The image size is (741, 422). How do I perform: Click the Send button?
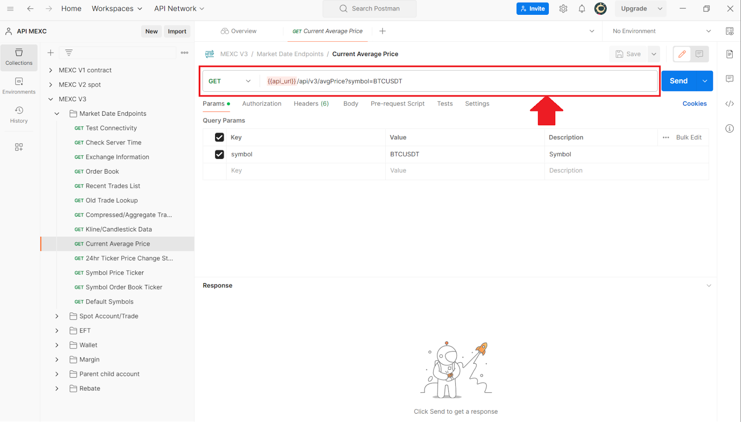tap(679, 81)
